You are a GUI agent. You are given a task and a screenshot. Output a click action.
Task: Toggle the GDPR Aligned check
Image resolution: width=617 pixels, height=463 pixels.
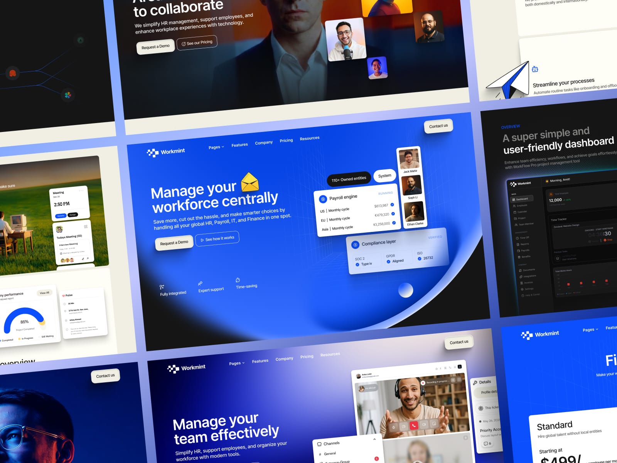388,262
